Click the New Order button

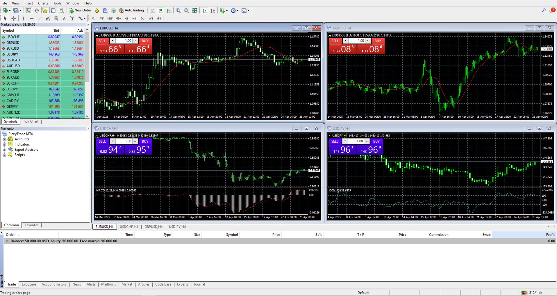point(80,10)
